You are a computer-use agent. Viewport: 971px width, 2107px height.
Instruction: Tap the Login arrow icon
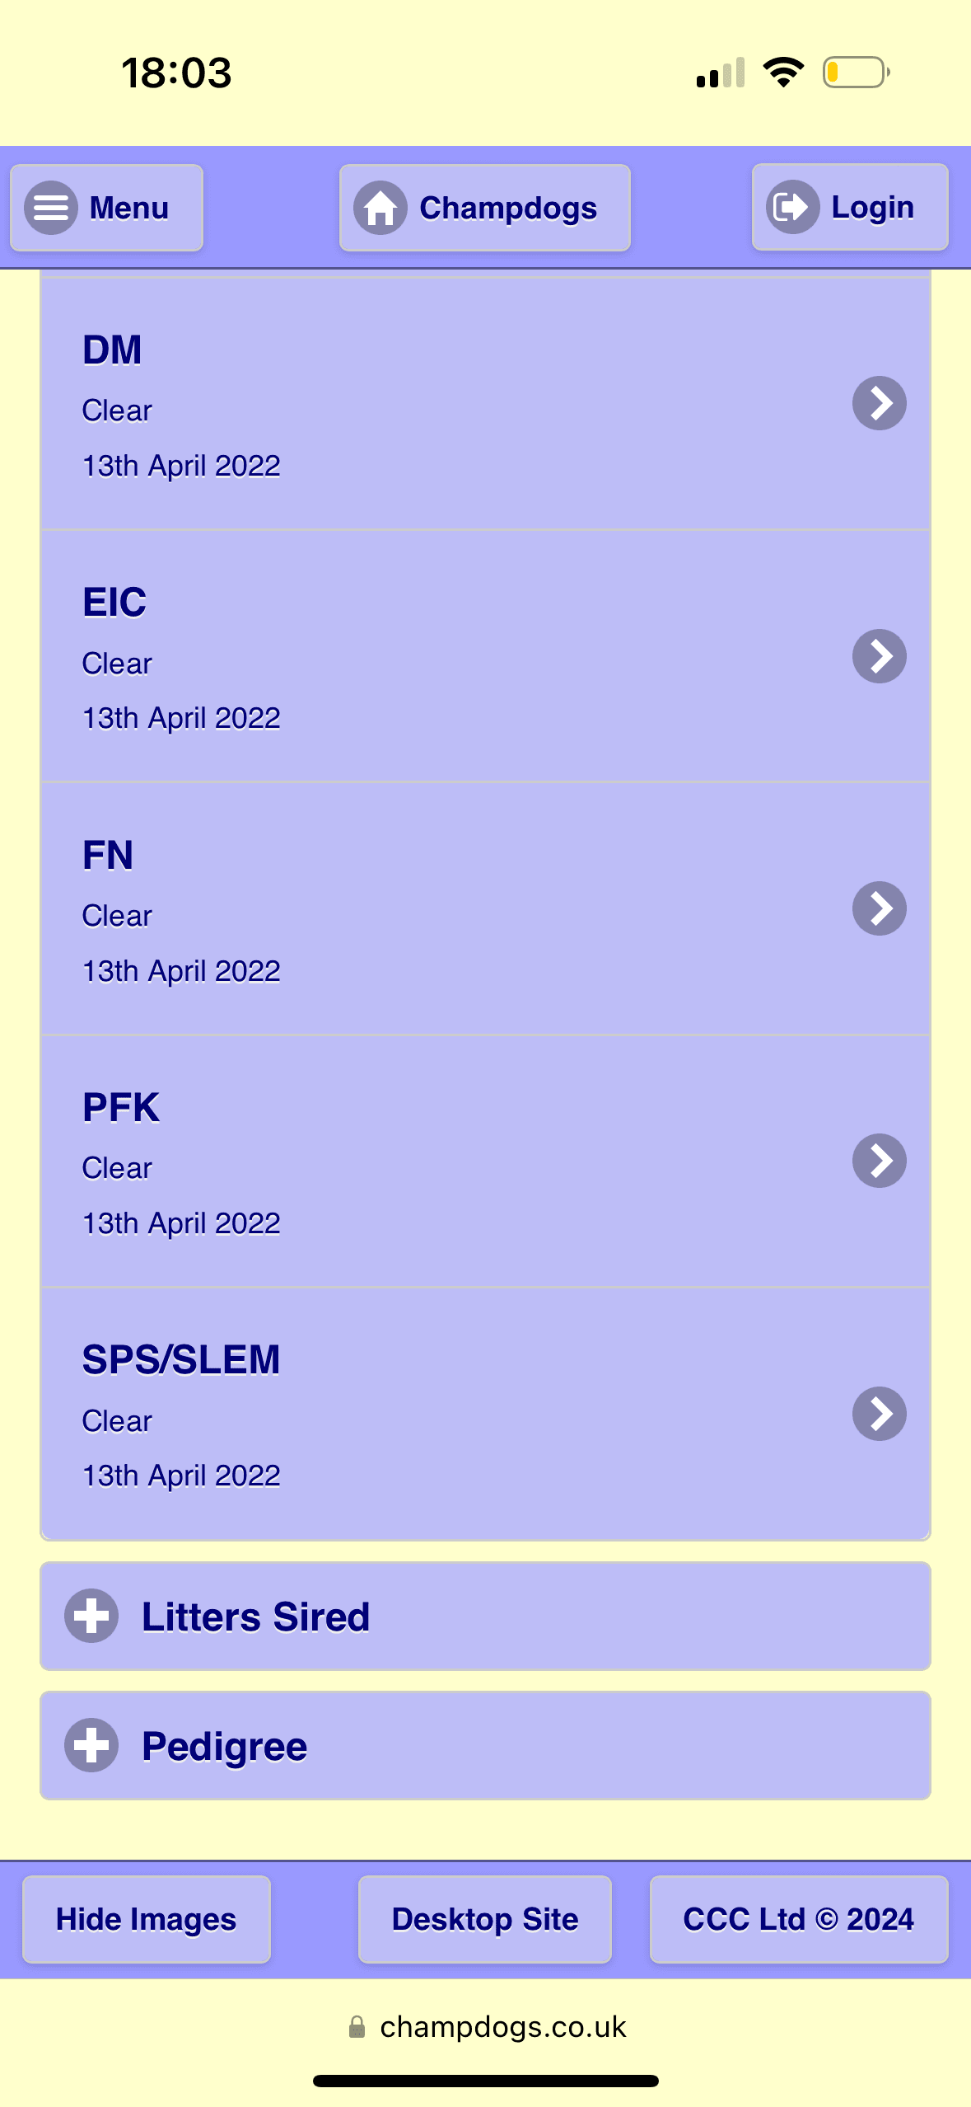click(792, 207)
